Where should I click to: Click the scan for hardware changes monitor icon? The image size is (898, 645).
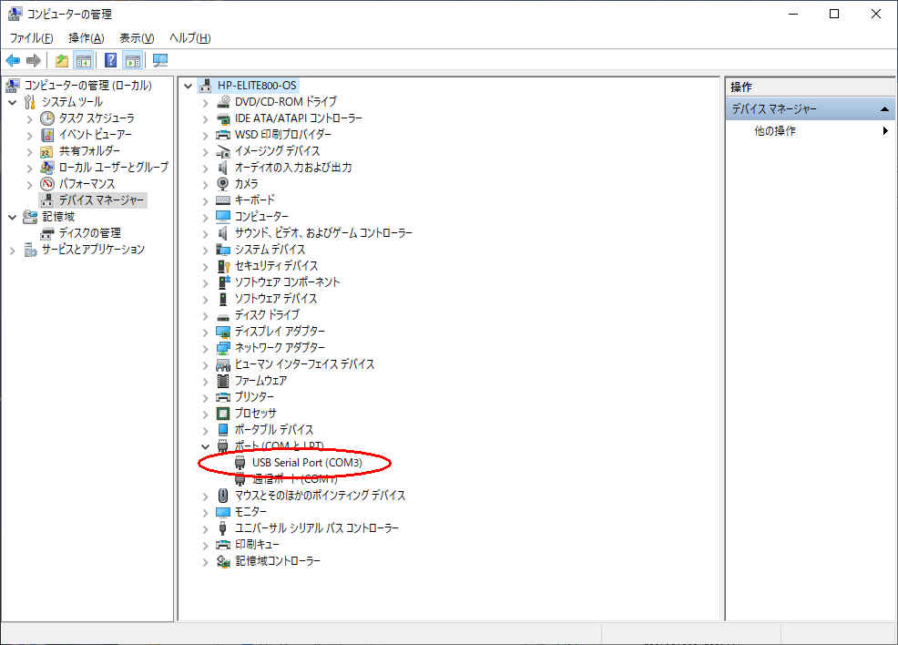(x=160, y=61)
